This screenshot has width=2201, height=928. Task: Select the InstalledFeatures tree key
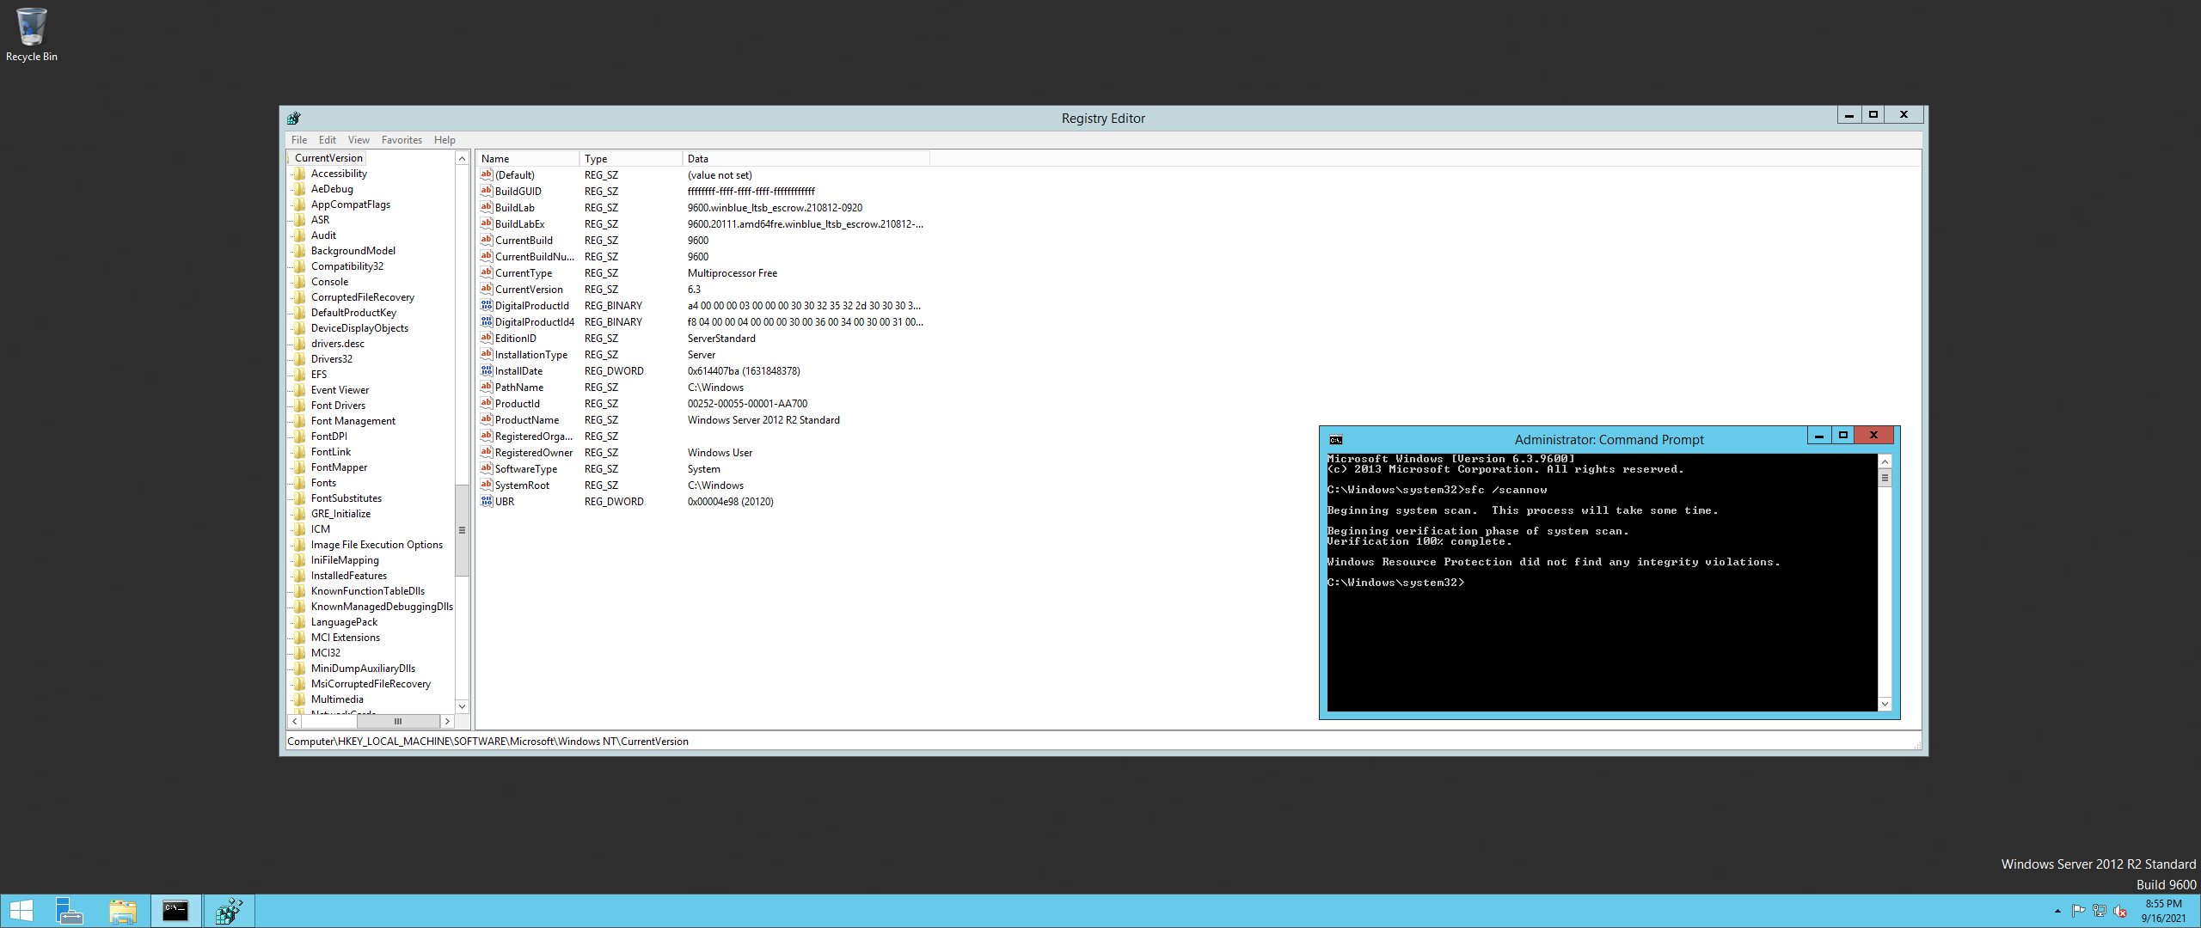pos(349,576)
